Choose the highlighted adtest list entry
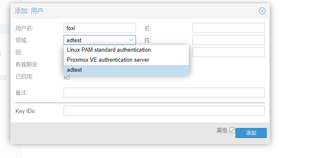 point(126,70)
